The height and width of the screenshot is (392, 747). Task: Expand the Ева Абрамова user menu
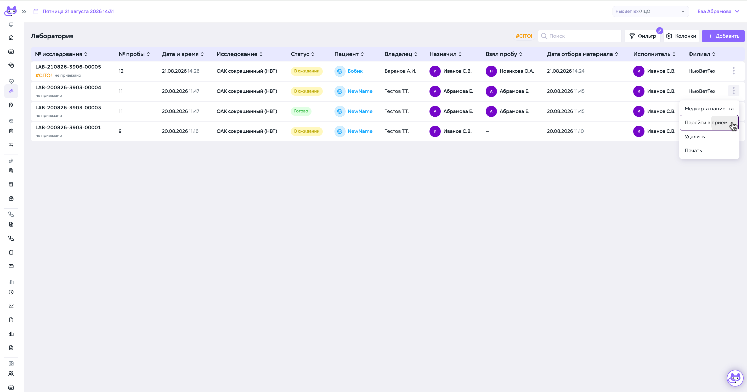pyautogui.click(x=718, y=11)
